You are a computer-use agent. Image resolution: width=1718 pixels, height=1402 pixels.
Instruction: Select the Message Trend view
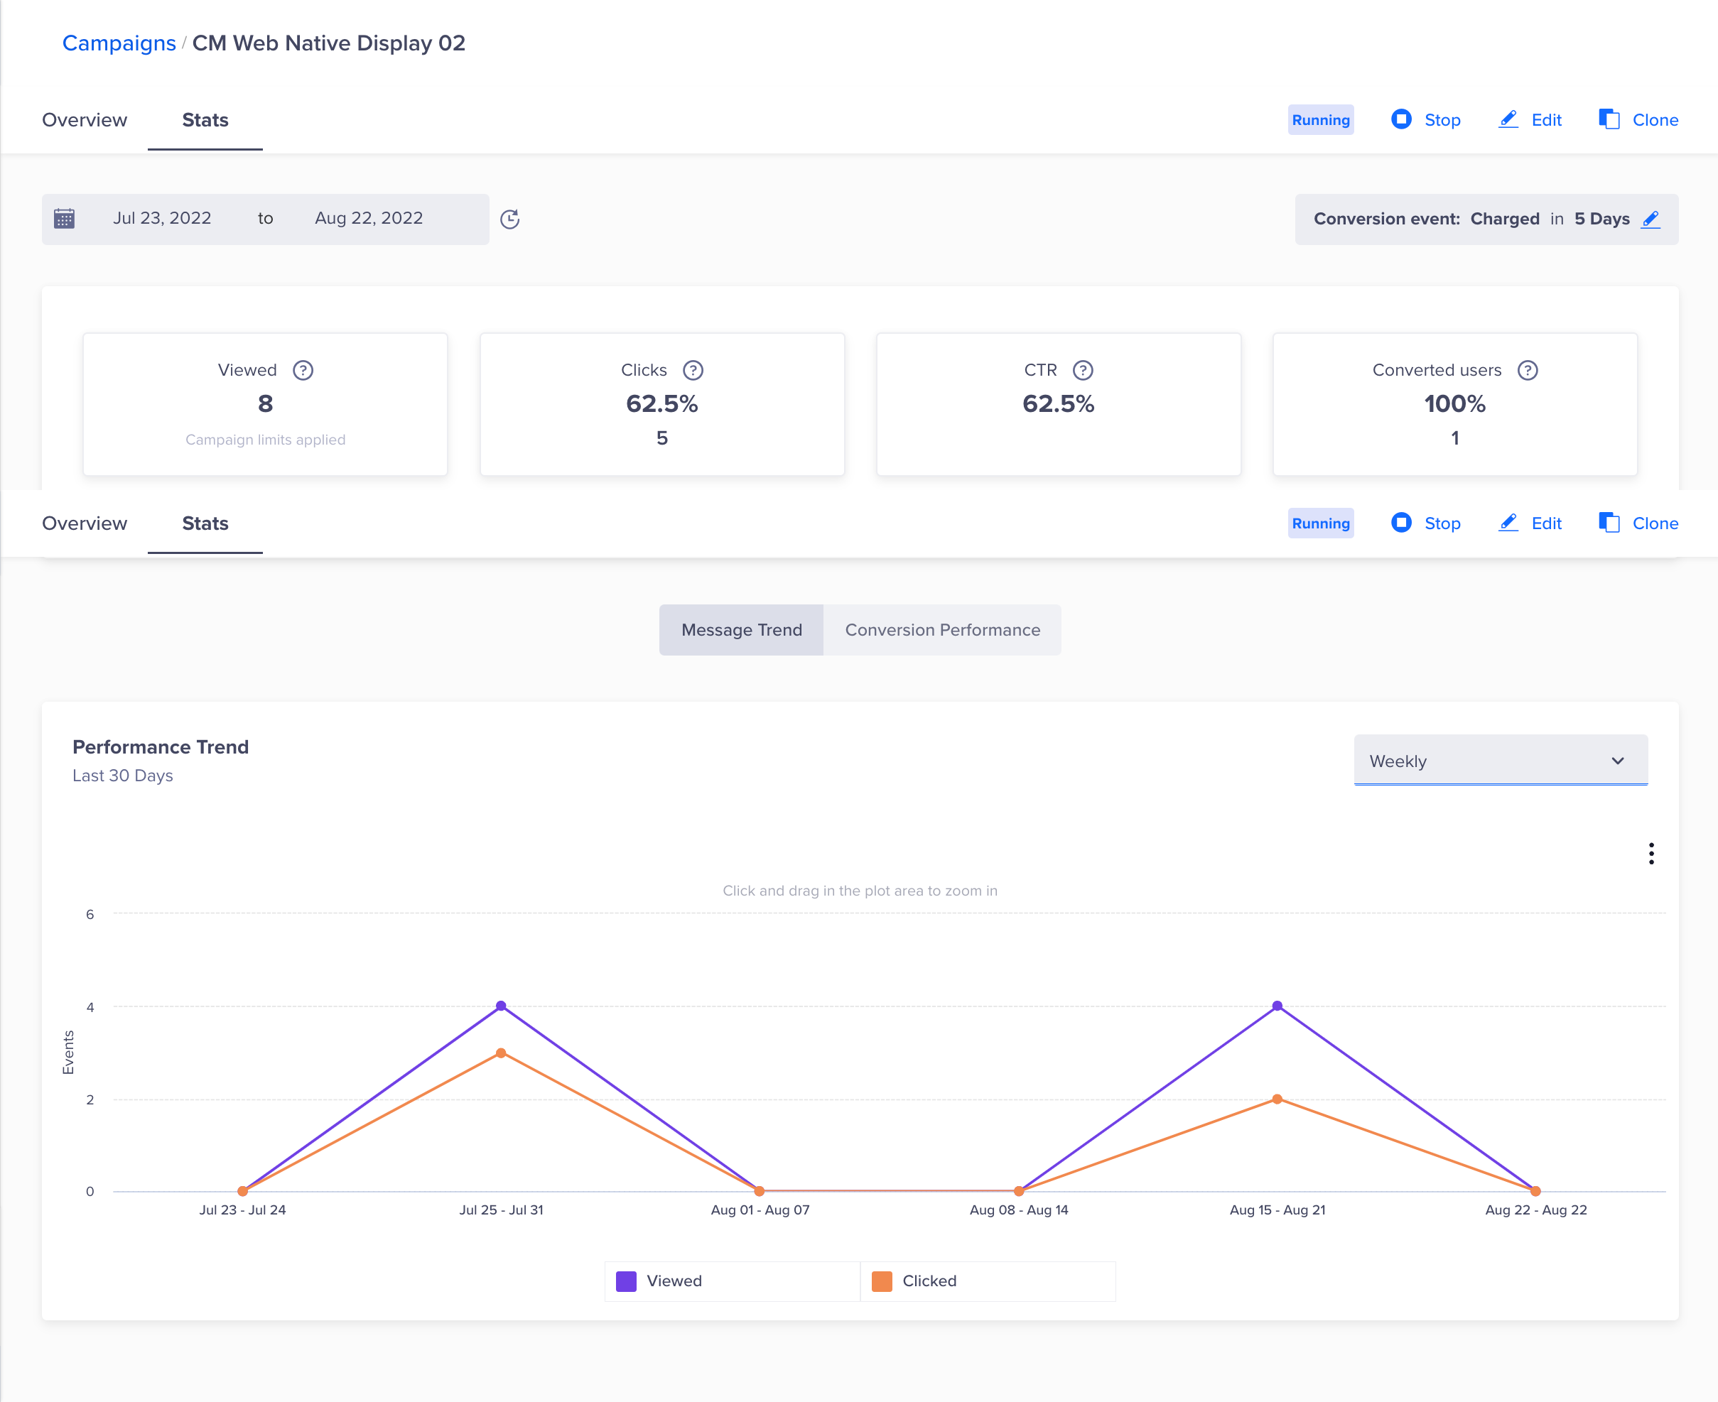(x=740, y=630)
